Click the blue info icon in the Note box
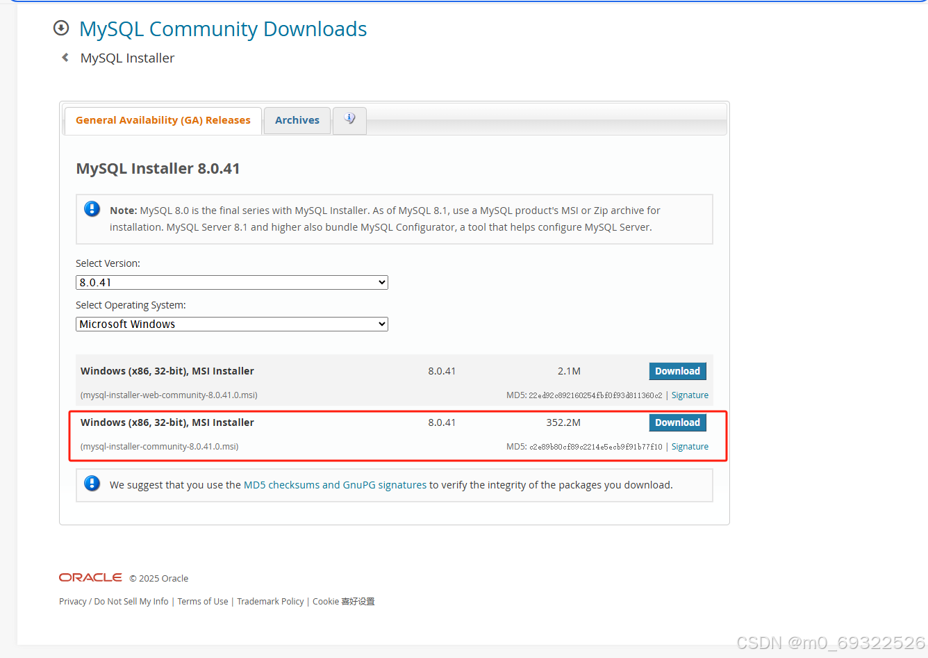The width and height of the screenshot is (928, 658). [92, 209]
